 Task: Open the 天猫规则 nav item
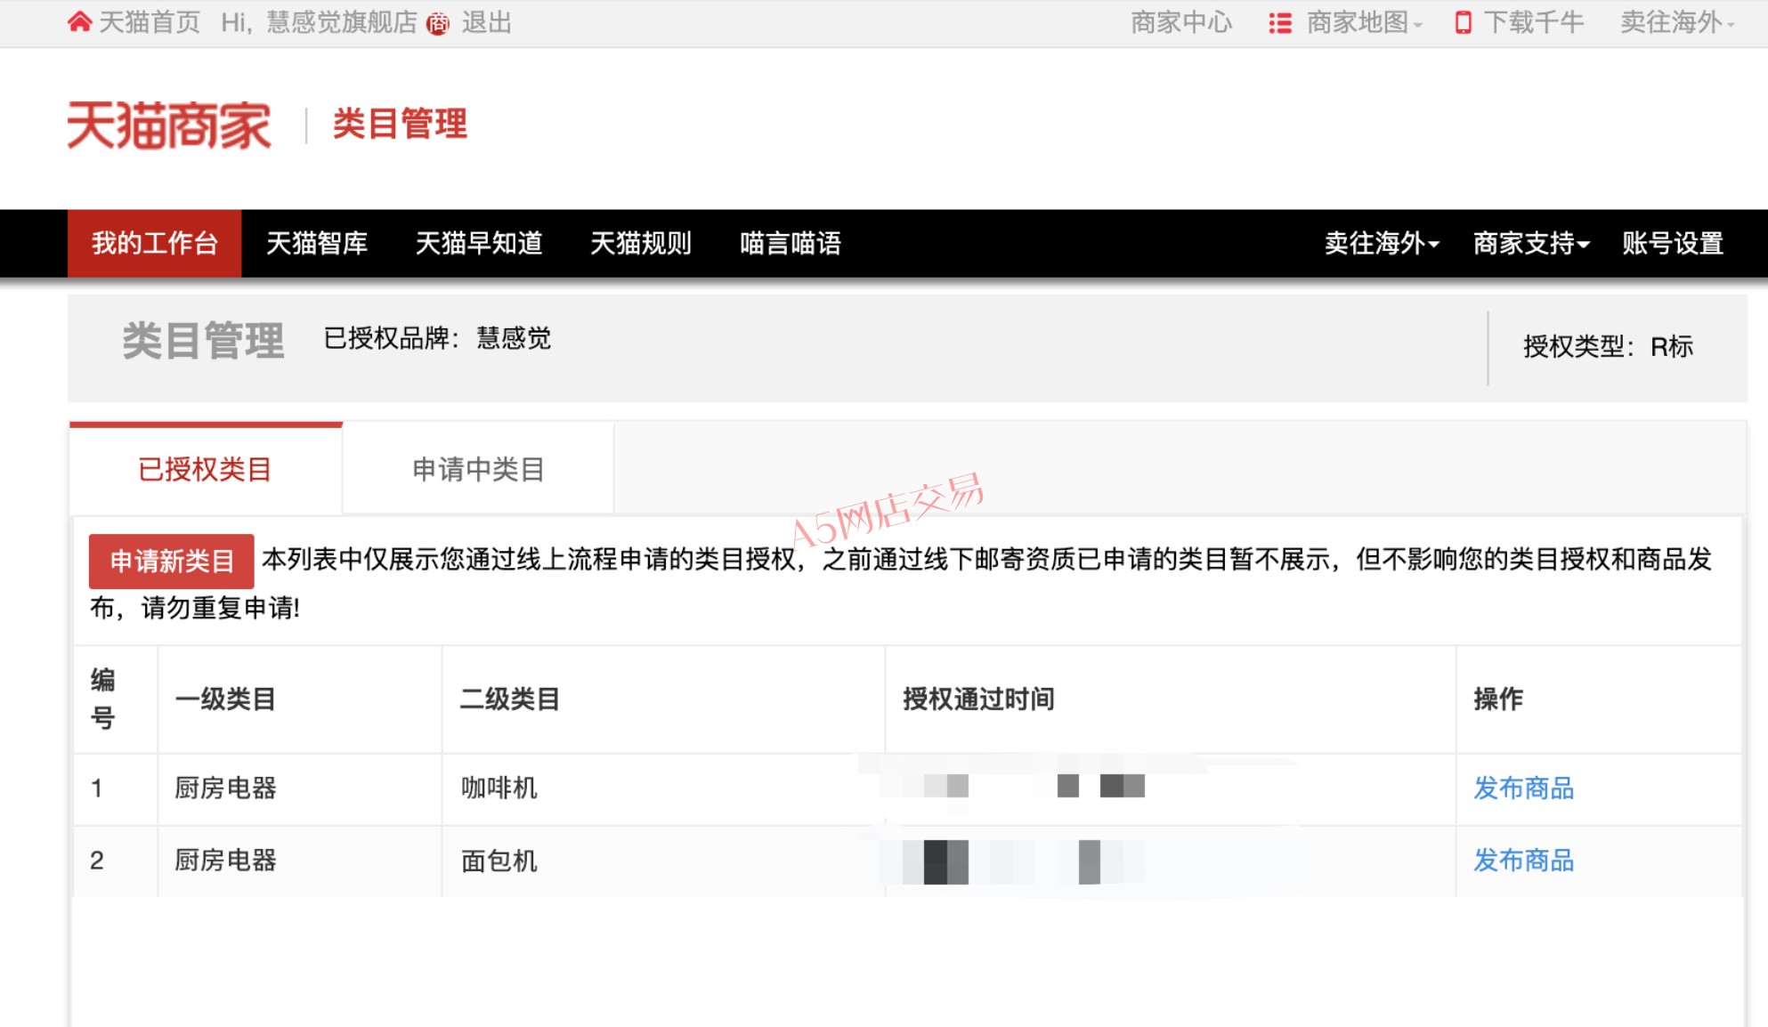pyautogui.click(x=641, y=243)
